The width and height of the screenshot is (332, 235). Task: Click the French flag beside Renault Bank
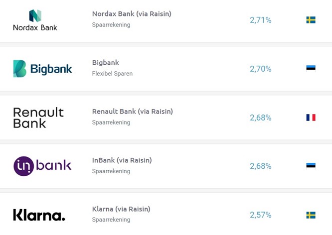click(x=311, y=117)
